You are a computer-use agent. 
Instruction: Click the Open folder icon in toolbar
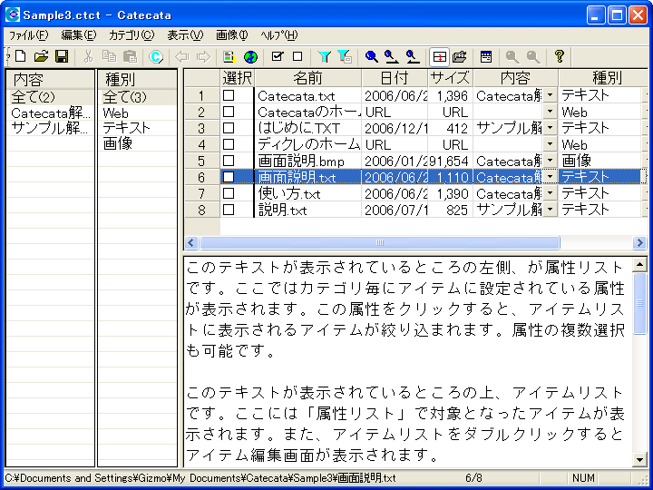pos(41,56)
